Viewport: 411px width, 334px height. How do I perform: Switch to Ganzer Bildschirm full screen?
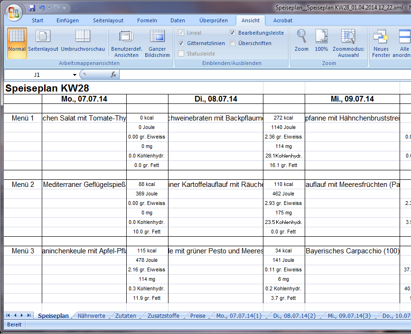coord(157,43)
